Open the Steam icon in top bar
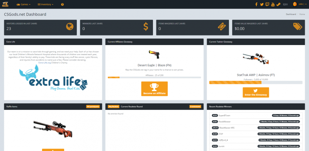The image size is (309, 151). (x=278, y=4)
